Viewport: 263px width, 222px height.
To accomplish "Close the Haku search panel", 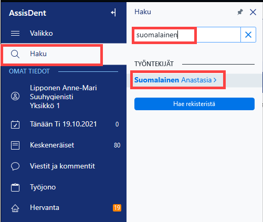I will click(253, 12).
